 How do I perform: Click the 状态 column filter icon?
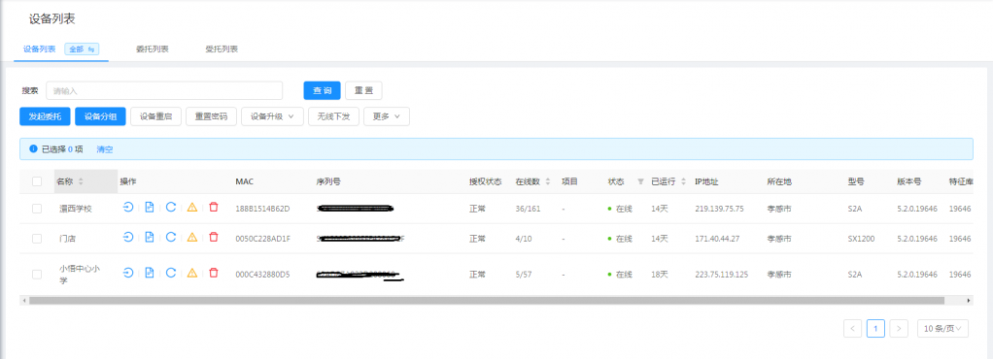click(640, 181)
